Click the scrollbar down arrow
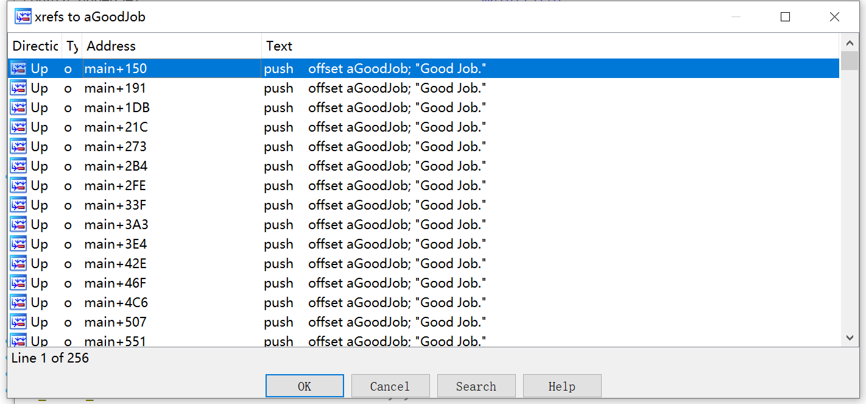 [850, 338]
